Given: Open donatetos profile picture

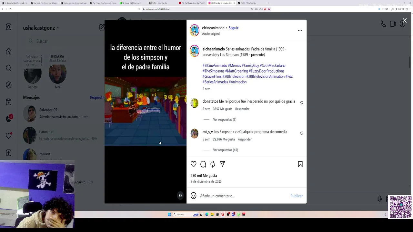Looking at the screenshot, I should pos(195,103).
